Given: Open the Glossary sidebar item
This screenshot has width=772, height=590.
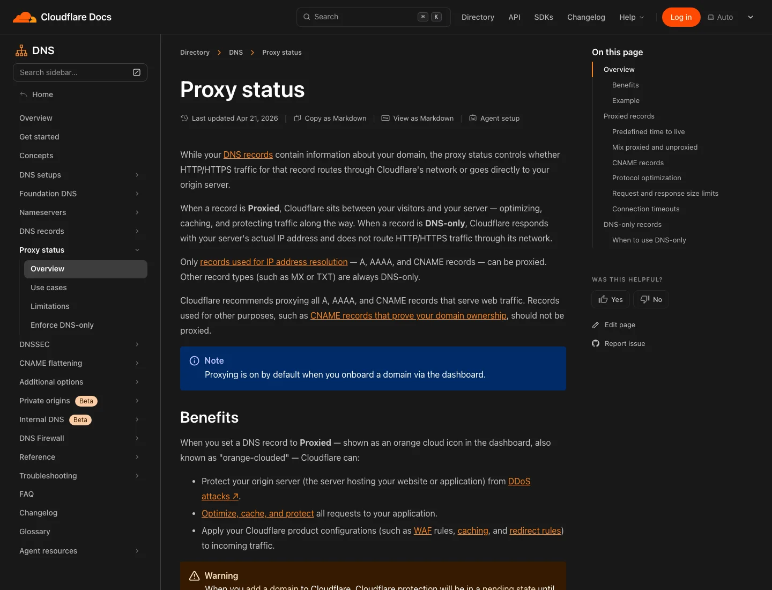Looking at the screenshot, I should (x=35, y=532).
